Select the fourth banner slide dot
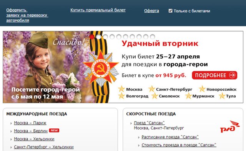 [112, 37]
